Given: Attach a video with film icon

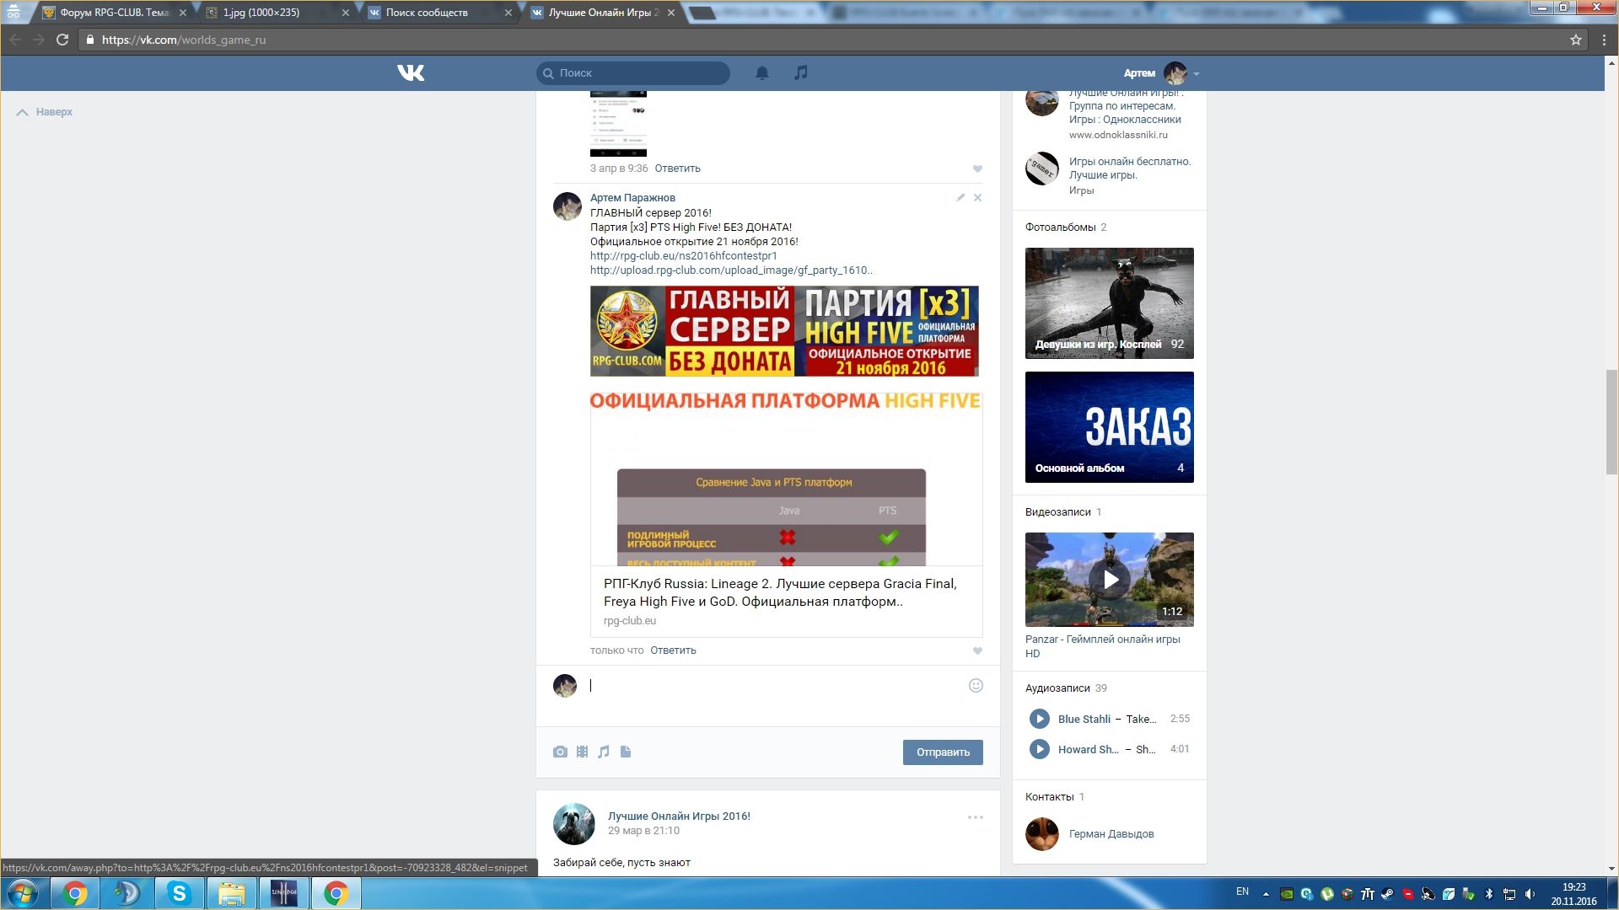Looking at the screenshot, I should coord(582,752).
